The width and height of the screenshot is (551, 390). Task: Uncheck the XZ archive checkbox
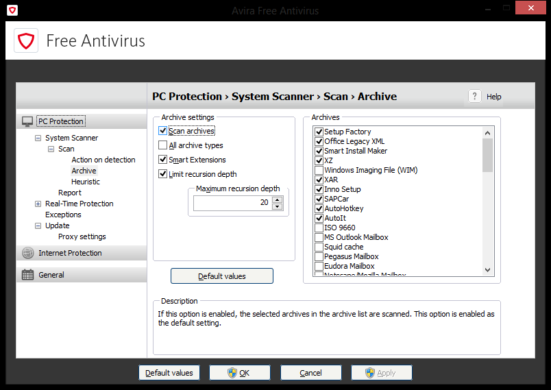pyautogui.click(x=319, y=160)
